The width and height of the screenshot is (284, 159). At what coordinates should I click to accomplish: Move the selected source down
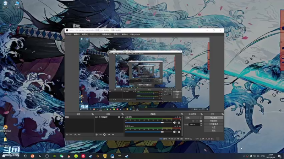coord(113,135)
